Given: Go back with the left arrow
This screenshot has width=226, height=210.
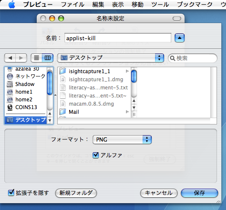Looking at the screenshot, I should (x=10, y=58).
